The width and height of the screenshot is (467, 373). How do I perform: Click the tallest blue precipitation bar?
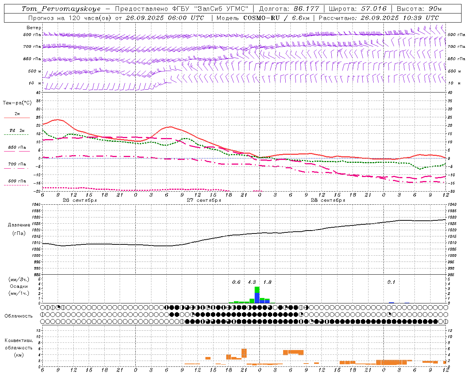click(x=257, y=297)
